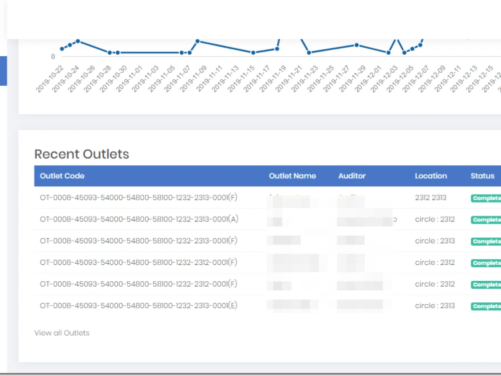Image resolution: width=501 pixels, height=376 pixels.
Task: Click the location cell reading 2312 2313
Action: [430, 198]
